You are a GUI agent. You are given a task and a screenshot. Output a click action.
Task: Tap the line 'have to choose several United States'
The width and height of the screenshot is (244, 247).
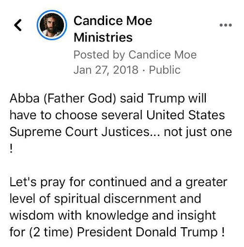(117, 115)
